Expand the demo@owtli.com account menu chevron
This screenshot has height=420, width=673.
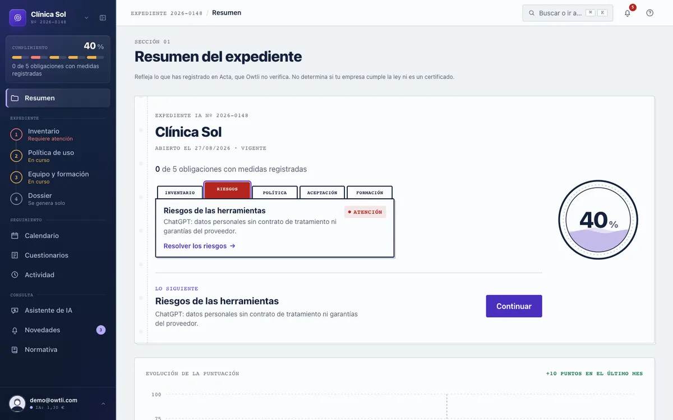[x=103, y=403]
